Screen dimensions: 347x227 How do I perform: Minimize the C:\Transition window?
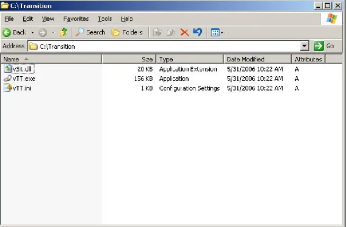pyautogui.click(x=318, y=5)
